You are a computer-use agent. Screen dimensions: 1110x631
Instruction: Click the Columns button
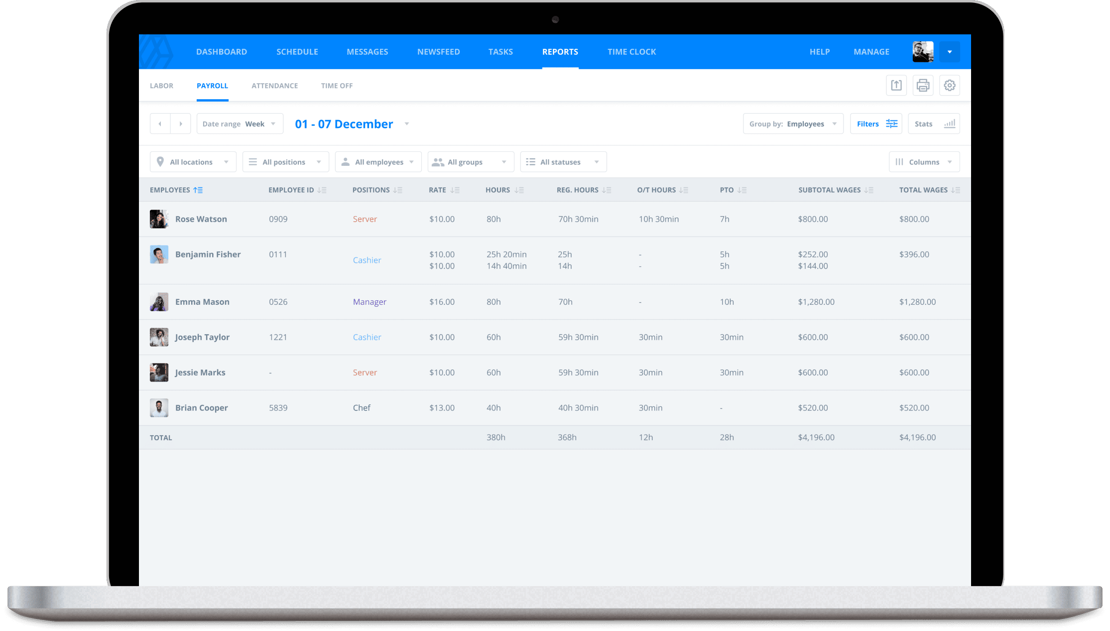click(924, 161)
